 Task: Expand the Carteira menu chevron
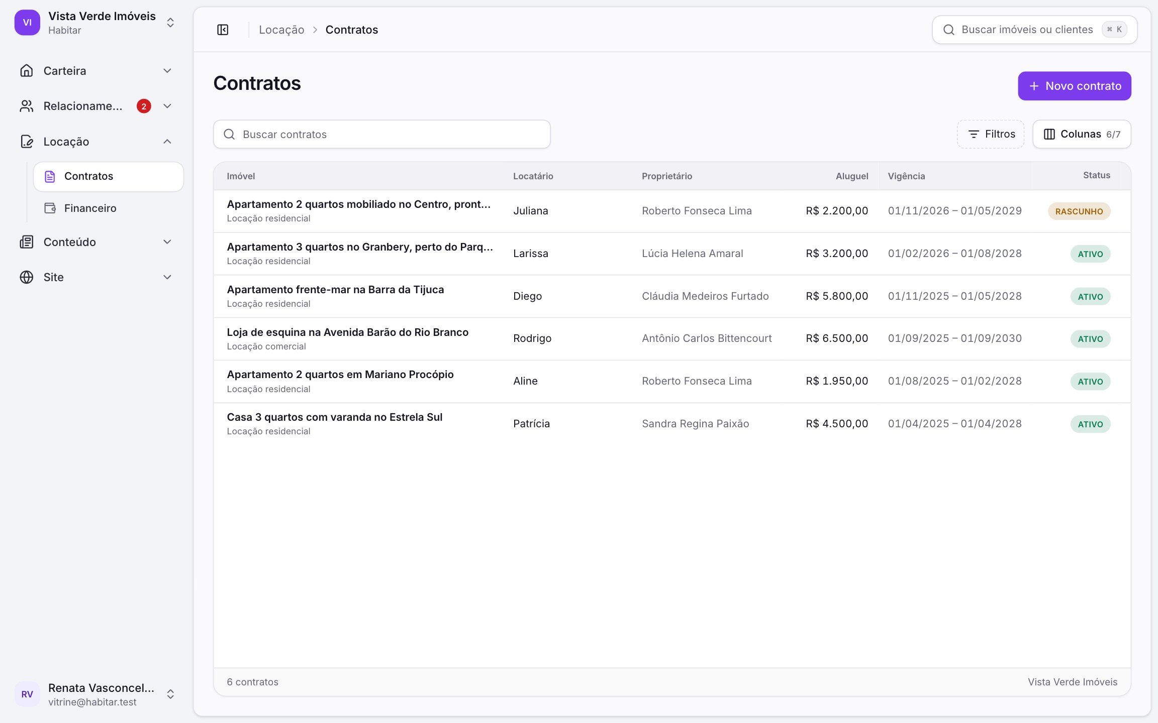tap(167, 71)
